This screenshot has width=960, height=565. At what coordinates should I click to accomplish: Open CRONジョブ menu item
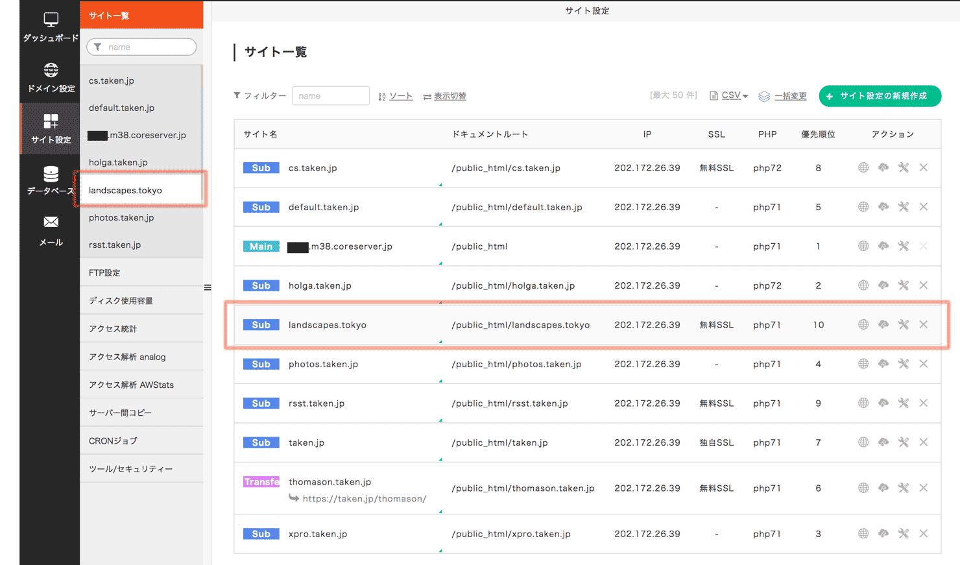point(141,440)
